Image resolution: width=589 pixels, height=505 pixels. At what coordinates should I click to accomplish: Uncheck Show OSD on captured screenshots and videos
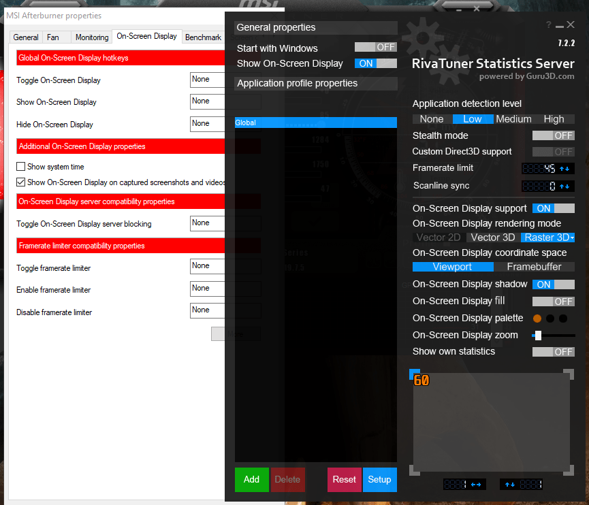coord(21,182)
